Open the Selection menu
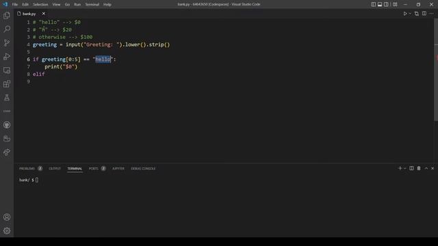 (40, 5)
